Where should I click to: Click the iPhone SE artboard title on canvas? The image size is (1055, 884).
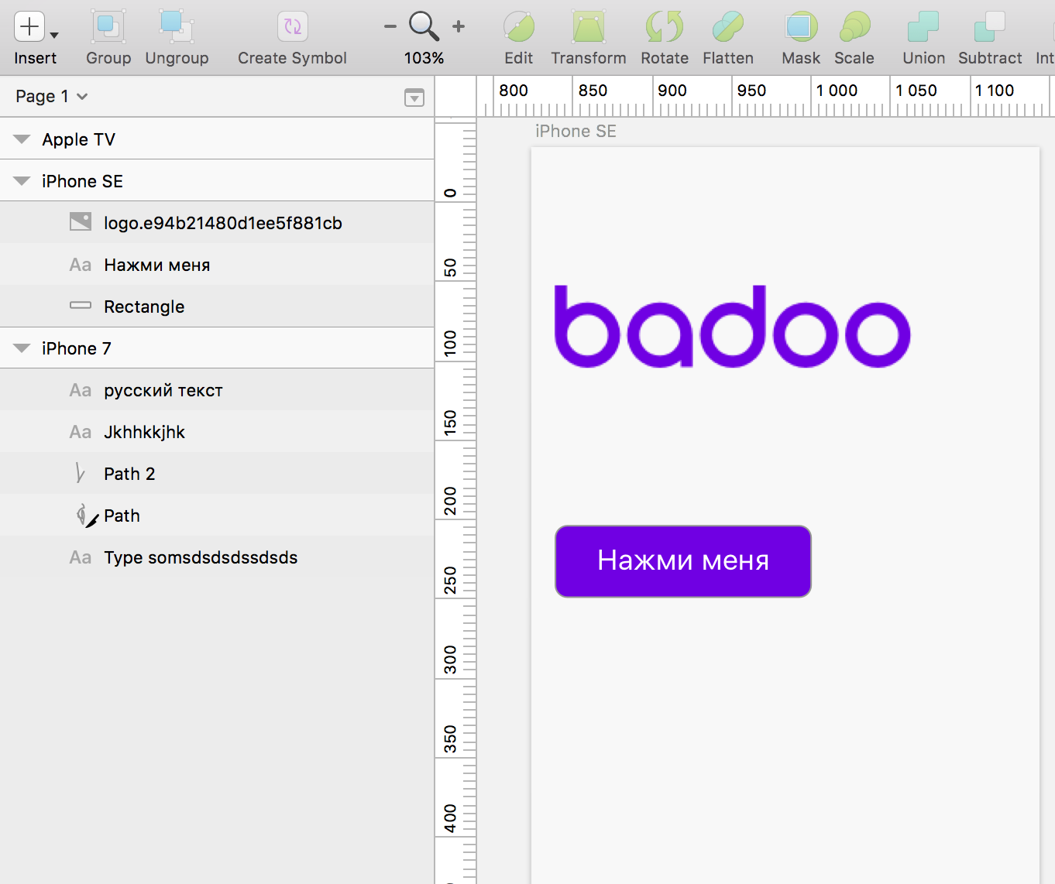pyautogui.click(x=576, y=132)
